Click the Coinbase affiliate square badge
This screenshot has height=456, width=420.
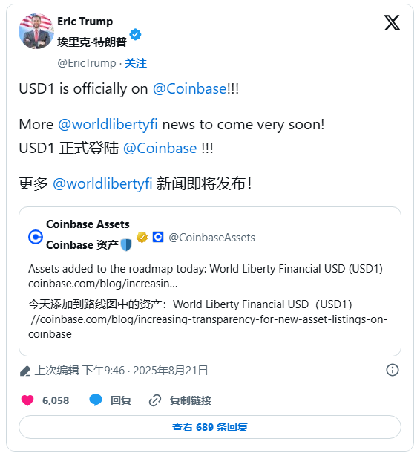[x=158, y=237]
